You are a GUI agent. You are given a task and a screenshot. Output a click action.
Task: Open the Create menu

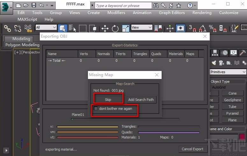point(94,13)
